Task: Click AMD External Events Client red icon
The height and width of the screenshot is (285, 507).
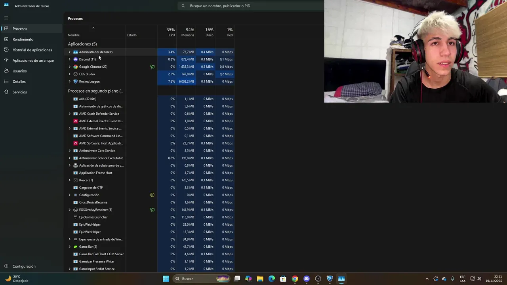Action: click(x=76, y=121)
